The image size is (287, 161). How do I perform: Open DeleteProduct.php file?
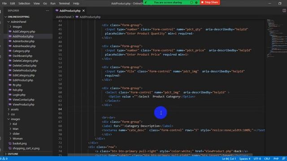(25, 71)
